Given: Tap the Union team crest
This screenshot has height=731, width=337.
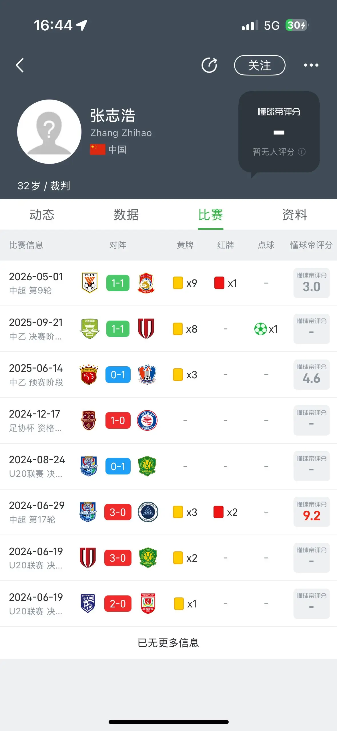Looking at the screenshot, I should click(89, 420).
